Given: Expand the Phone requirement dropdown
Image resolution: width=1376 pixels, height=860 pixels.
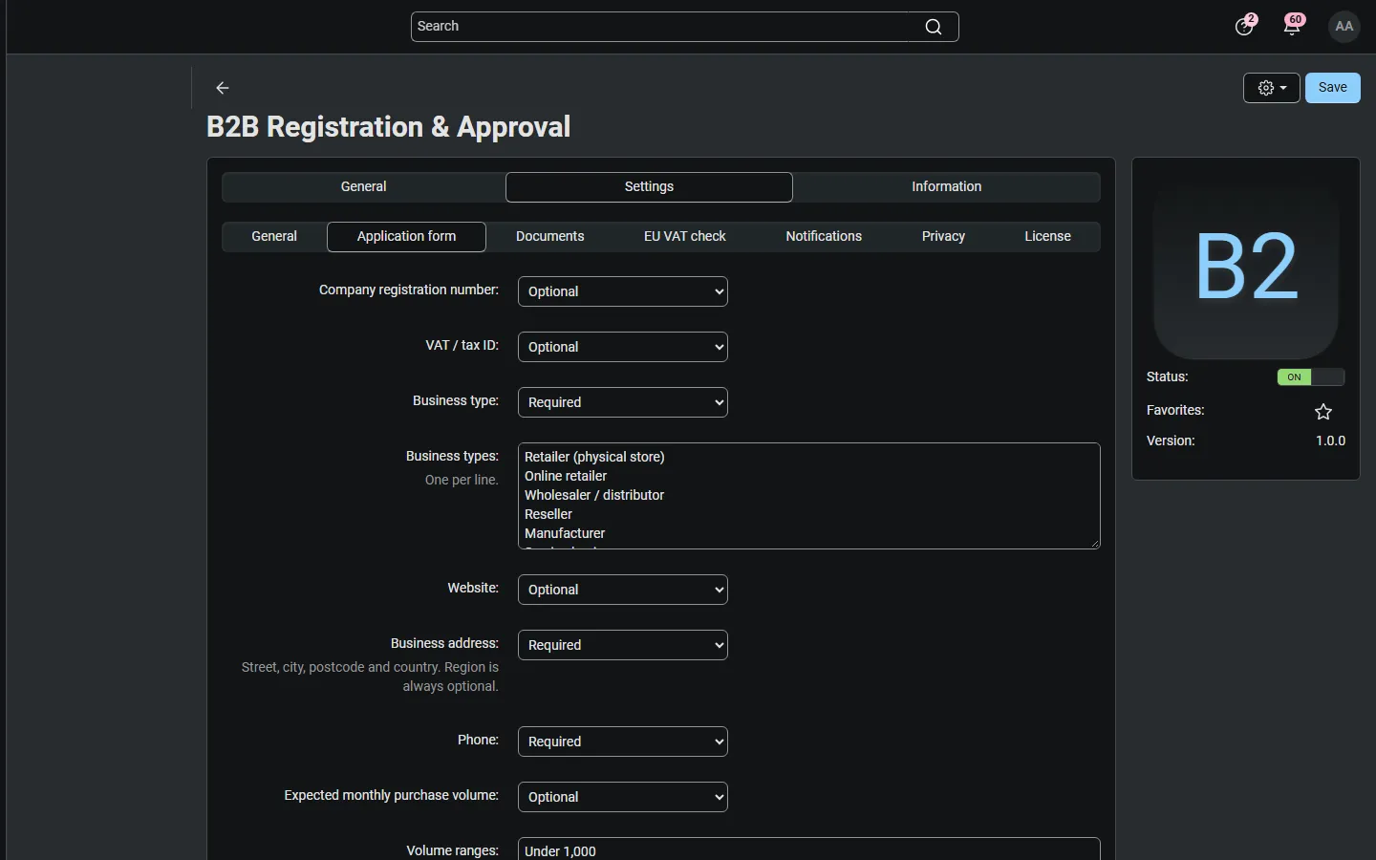Looking at the screenshot, I should pyautogui.click(x=623, y=742).
